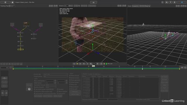The image size is (187, 105).
Task: Switch to the third tab above the tracker table
Action: pos(97,74)
